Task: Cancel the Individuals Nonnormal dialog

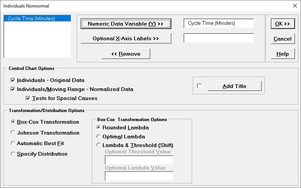Action: (283, 39)
